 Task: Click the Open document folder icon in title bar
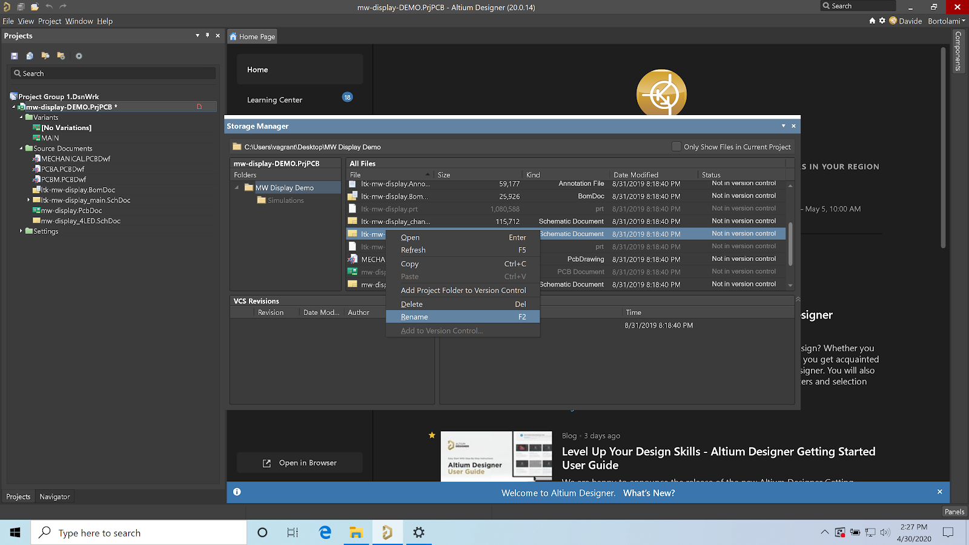[35, 7]
